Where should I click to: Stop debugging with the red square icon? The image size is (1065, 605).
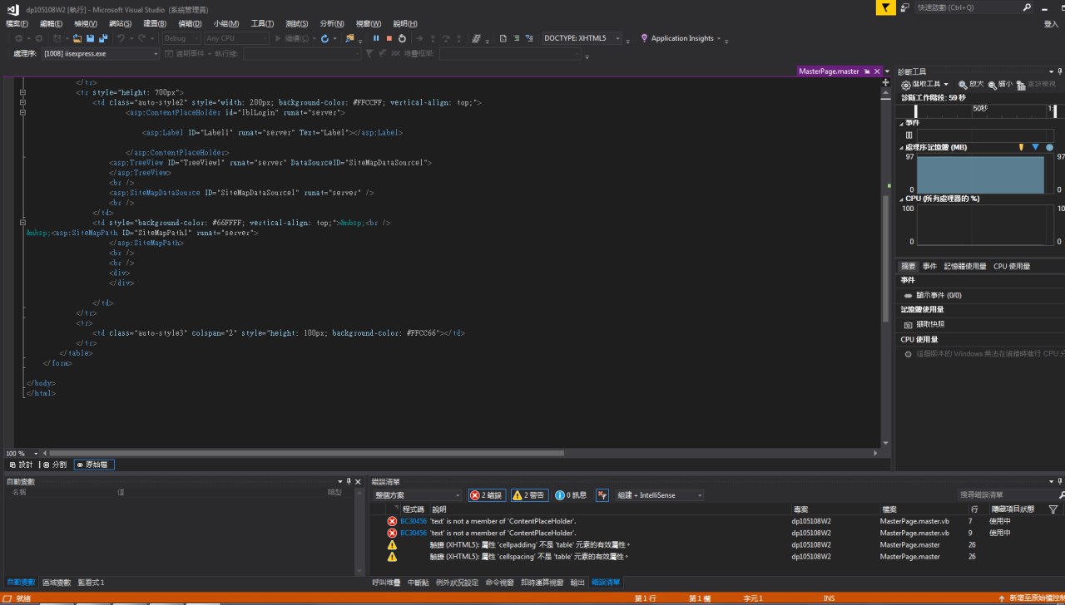pyautogui.click(x=389, y=38)
